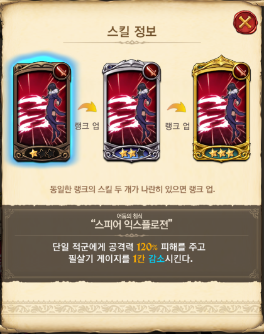Image resolution: width=264 pixels, height=334 pixels.
Task: Click the skill name 스피어 익스플로전
Action: point(131,225)
